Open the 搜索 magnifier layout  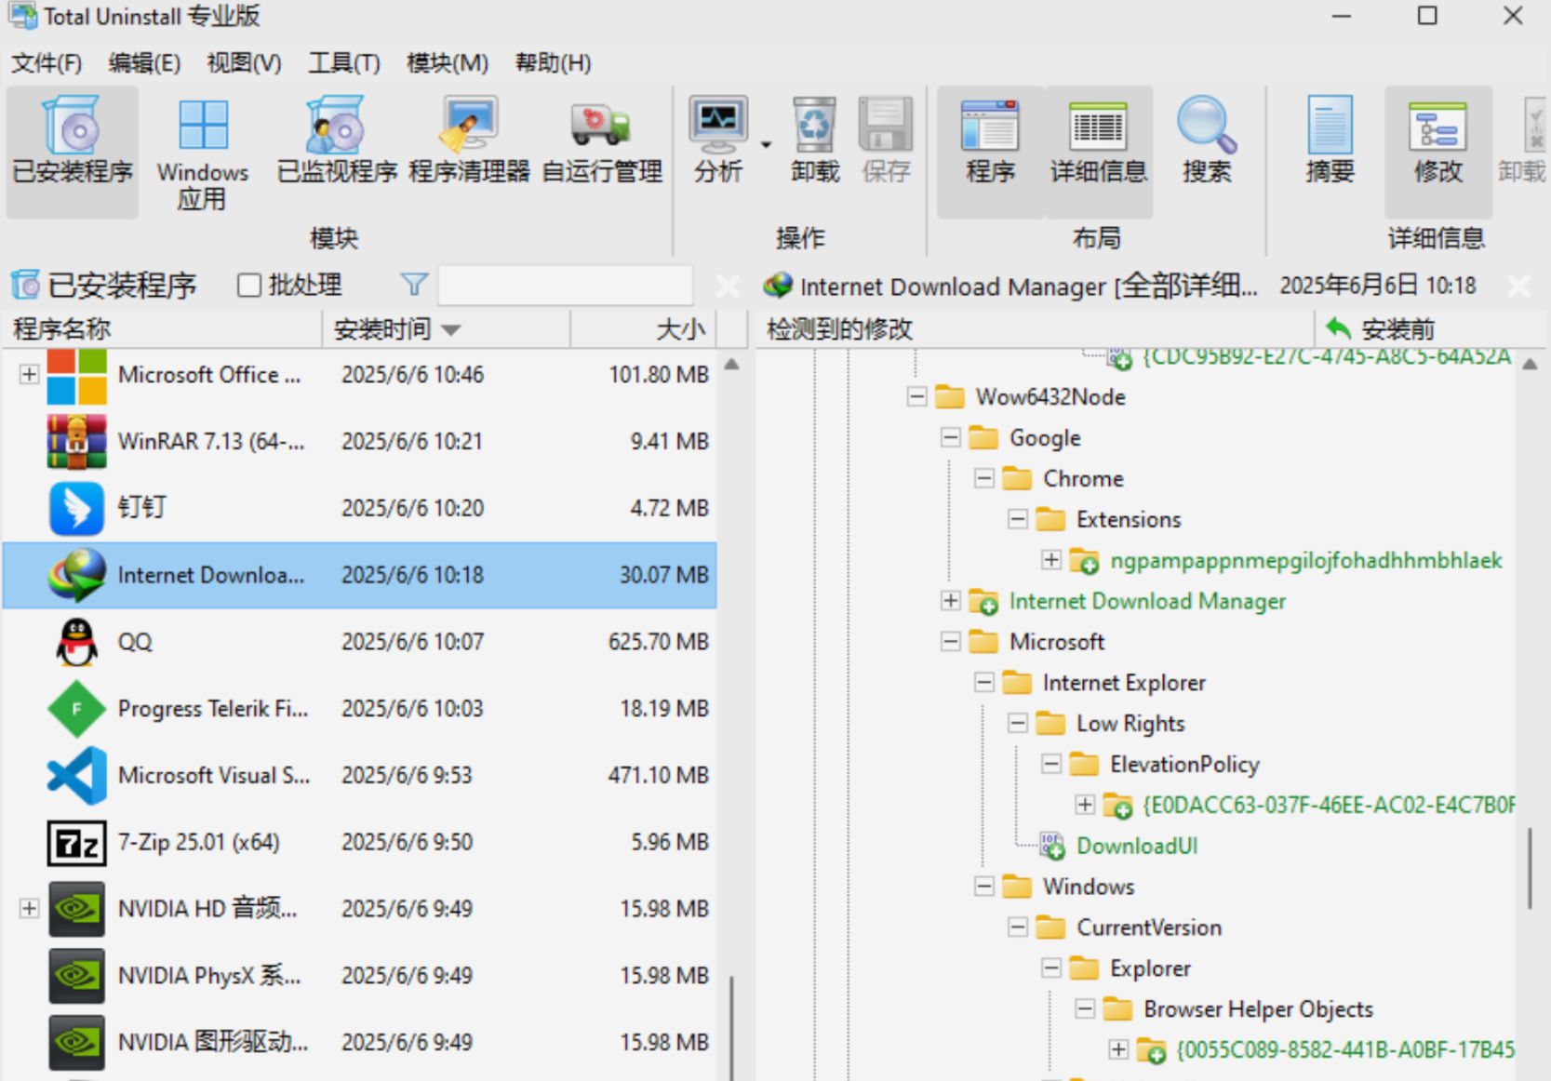(x=1206, y=141)
